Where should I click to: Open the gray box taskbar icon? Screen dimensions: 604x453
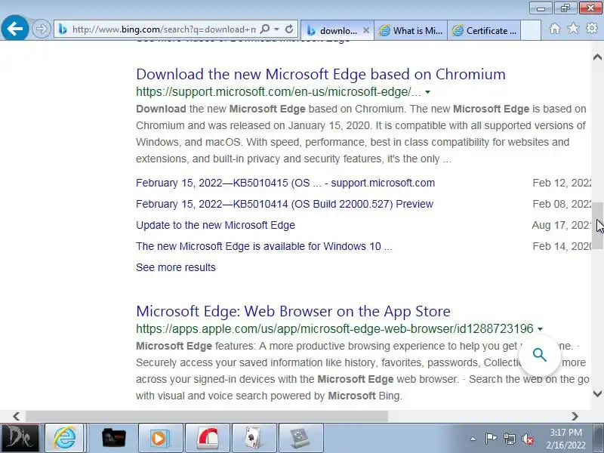click(x=300, y=438)
